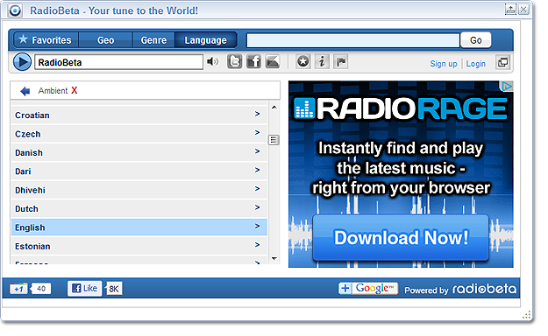Expand the Czech language arrow

[257, 133]
